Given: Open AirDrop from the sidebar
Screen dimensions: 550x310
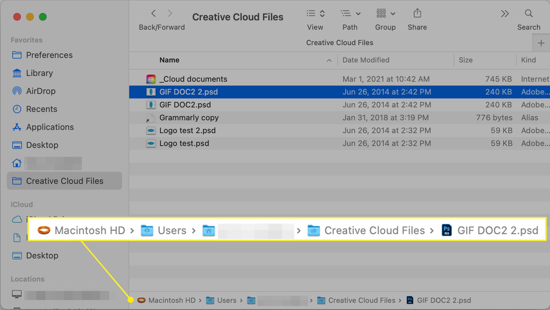Looking at the screenshot, I should pyautogui.click(x=41, y=91).
